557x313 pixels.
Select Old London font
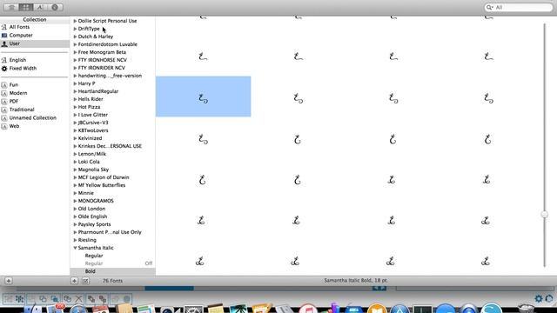91,209
